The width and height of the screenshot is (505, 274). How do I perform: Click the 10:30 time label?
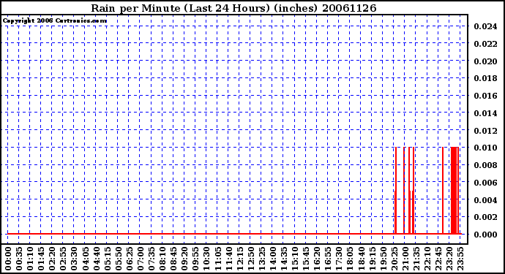(206, 259)
